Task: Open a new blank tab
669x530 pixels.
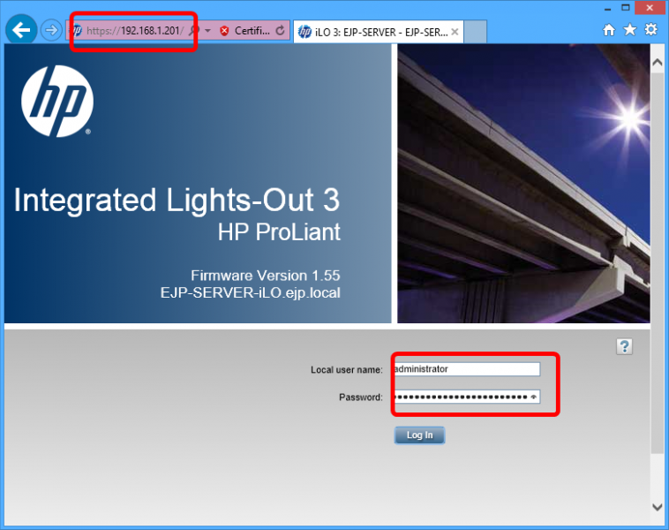Action: [475, 32]
